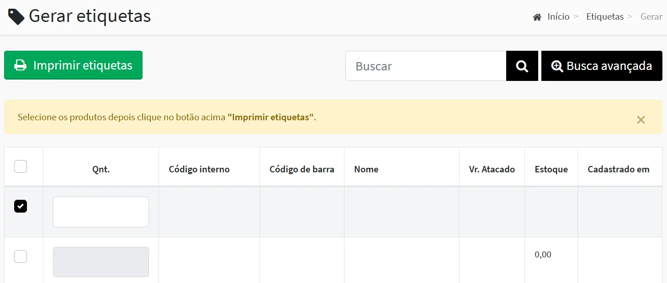Click the Código interno column header
Viewport: 667px width, 283px height.
pos(199,169)
